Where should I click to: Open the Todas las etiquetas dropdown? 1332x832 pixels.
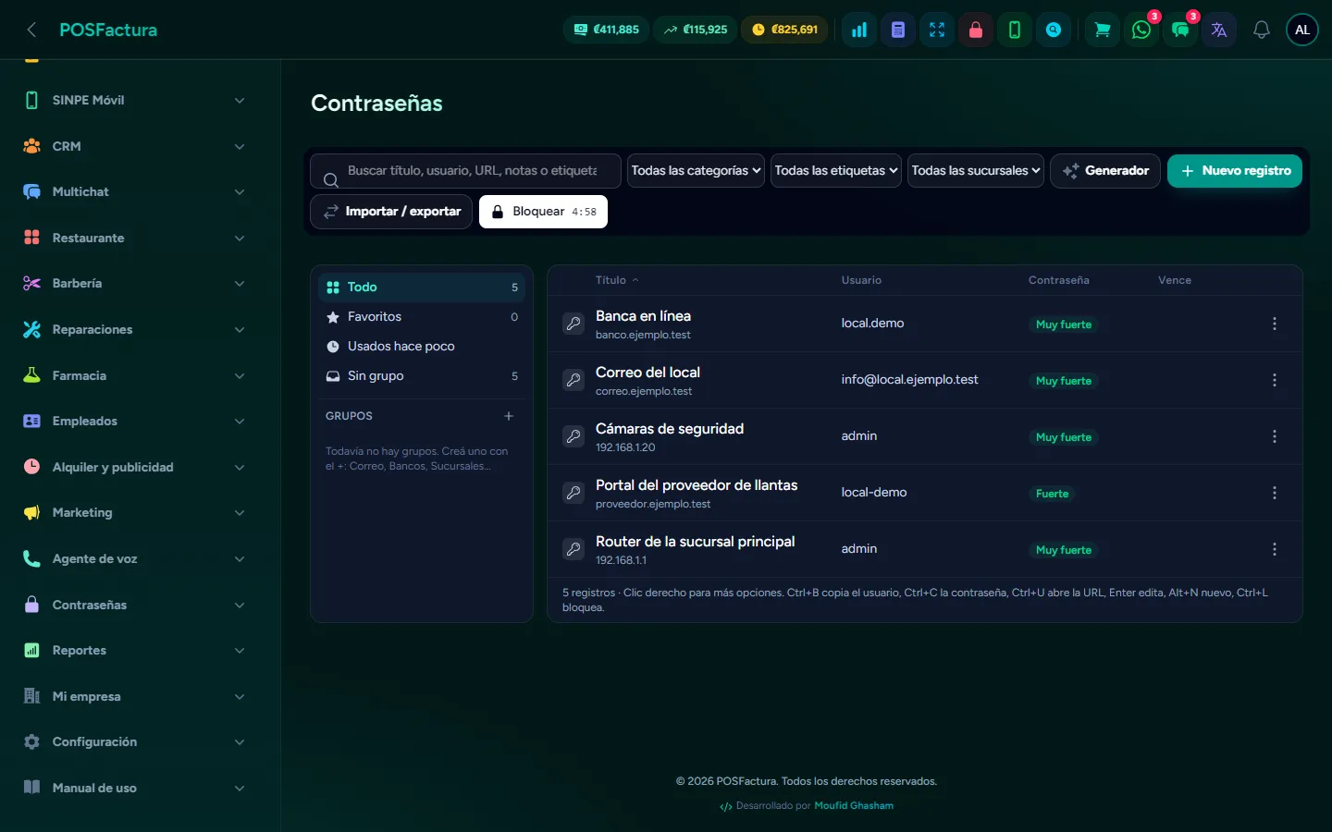(x=836, y=170)
